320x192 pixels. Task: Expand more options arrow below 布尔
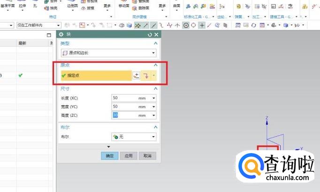(108, 146)
